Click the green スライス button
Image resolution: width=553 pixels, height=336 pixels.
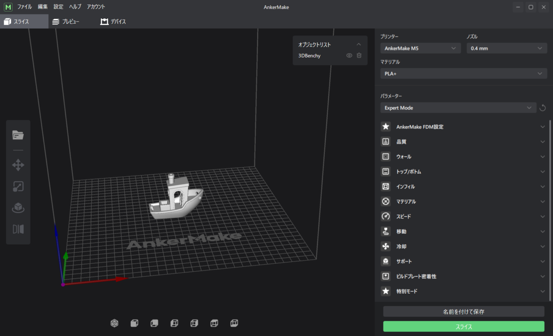(464, 327)
